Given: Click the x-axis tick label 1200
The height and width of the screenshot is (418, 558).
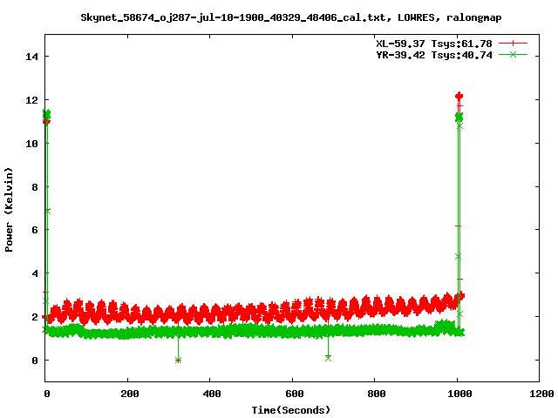Looking at the screenshot, I should [x=541, y=394].
